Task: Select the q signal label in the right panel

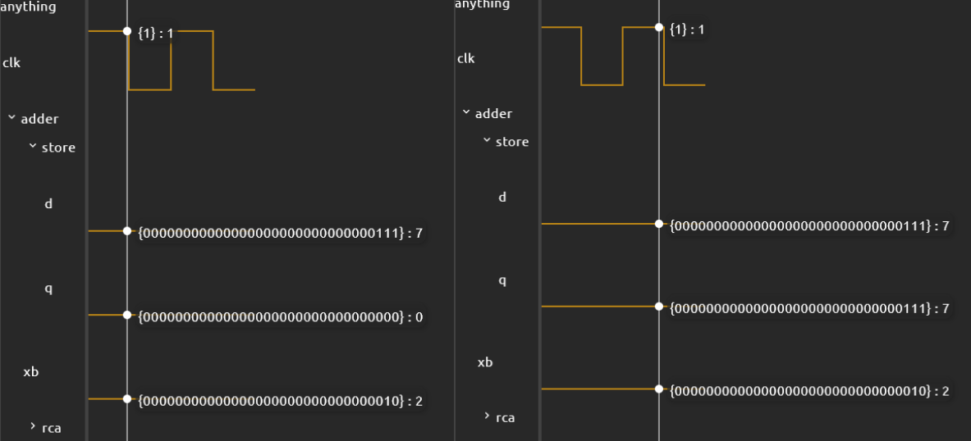Action: click(502, 281)
